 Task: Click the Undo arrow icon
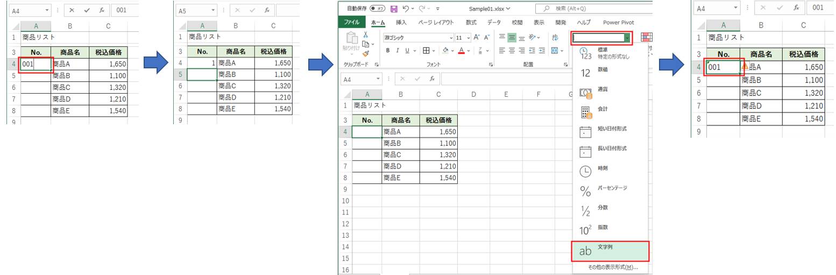[x=406, y=9]
